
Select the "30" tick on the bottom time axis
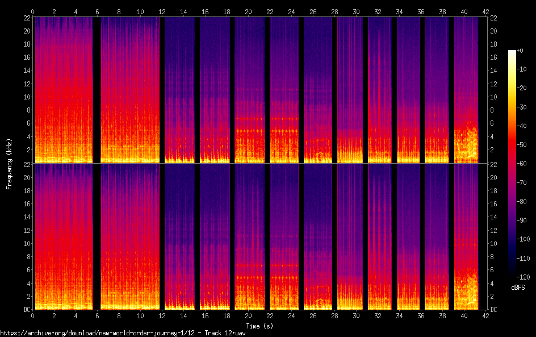click(x=356, y=314)
